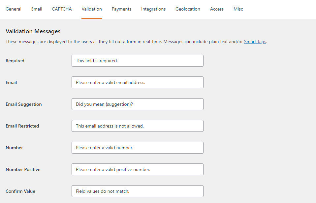Click the 'Email Suggestion' field label

pos(24,104)
